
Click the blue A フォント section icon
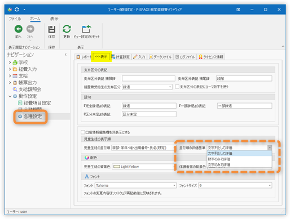click(86, 176)
